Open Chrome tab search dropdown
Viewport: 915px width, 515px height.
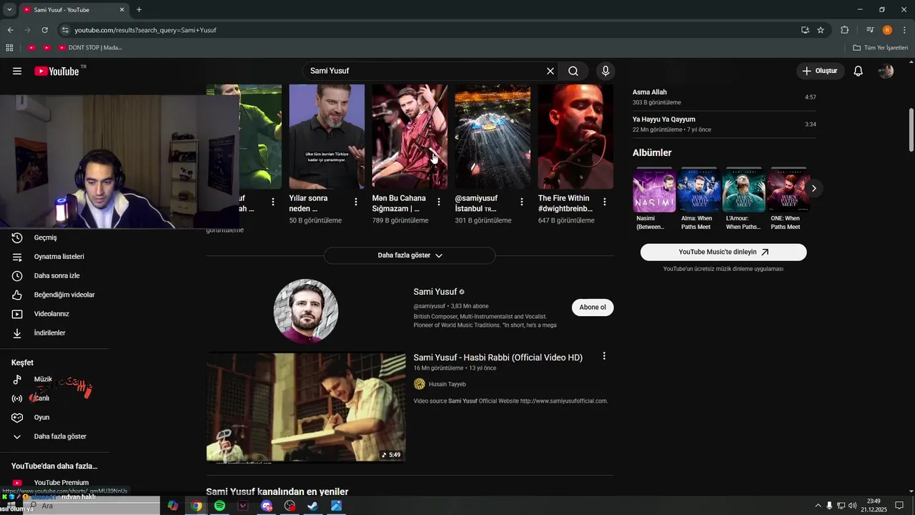tap(9, 9)
